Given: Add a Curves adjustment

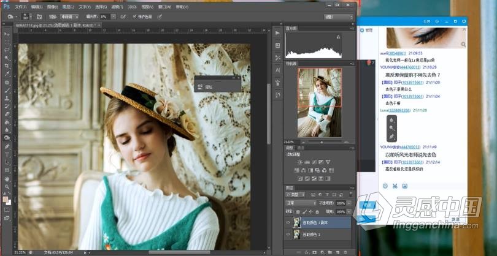Looking at the screenshot, I should point(314,162).
